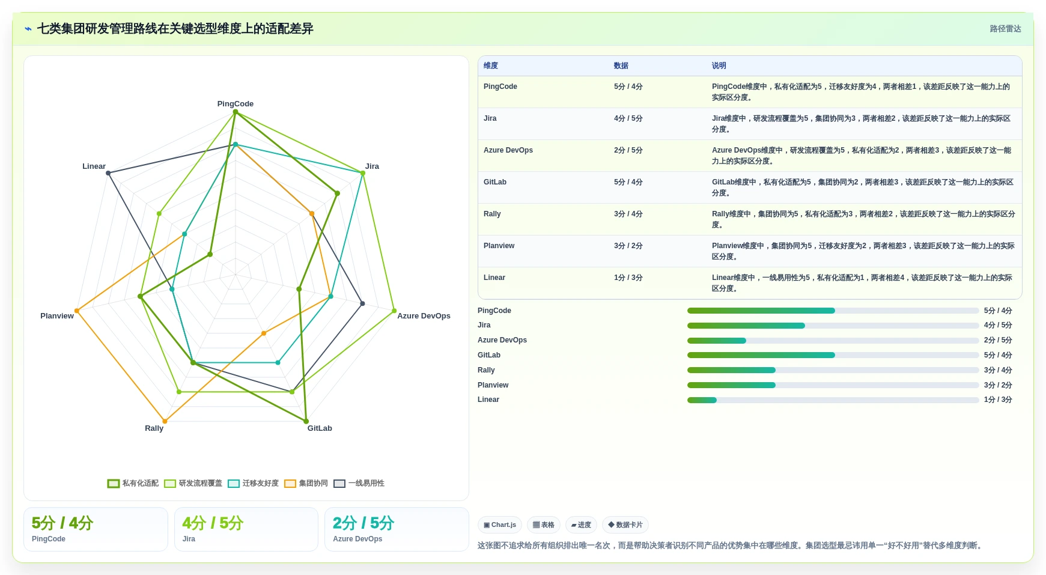Click the Chart.js tag chip
Image resolution: width=1046 pixels, height=575 pixels.
coord(500,525)
